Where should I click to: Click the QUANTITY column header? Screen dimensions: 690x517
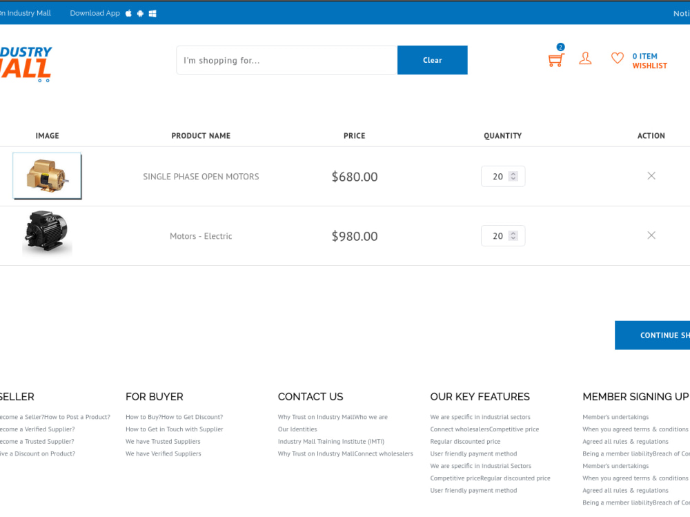[502, 136]
